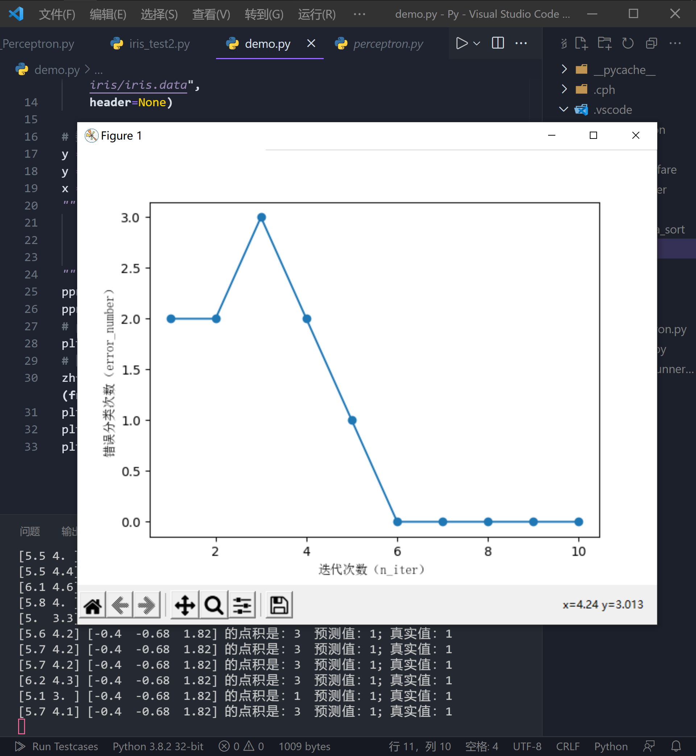
Task: Click the New File explorer icon
Action: pos(581,43)
